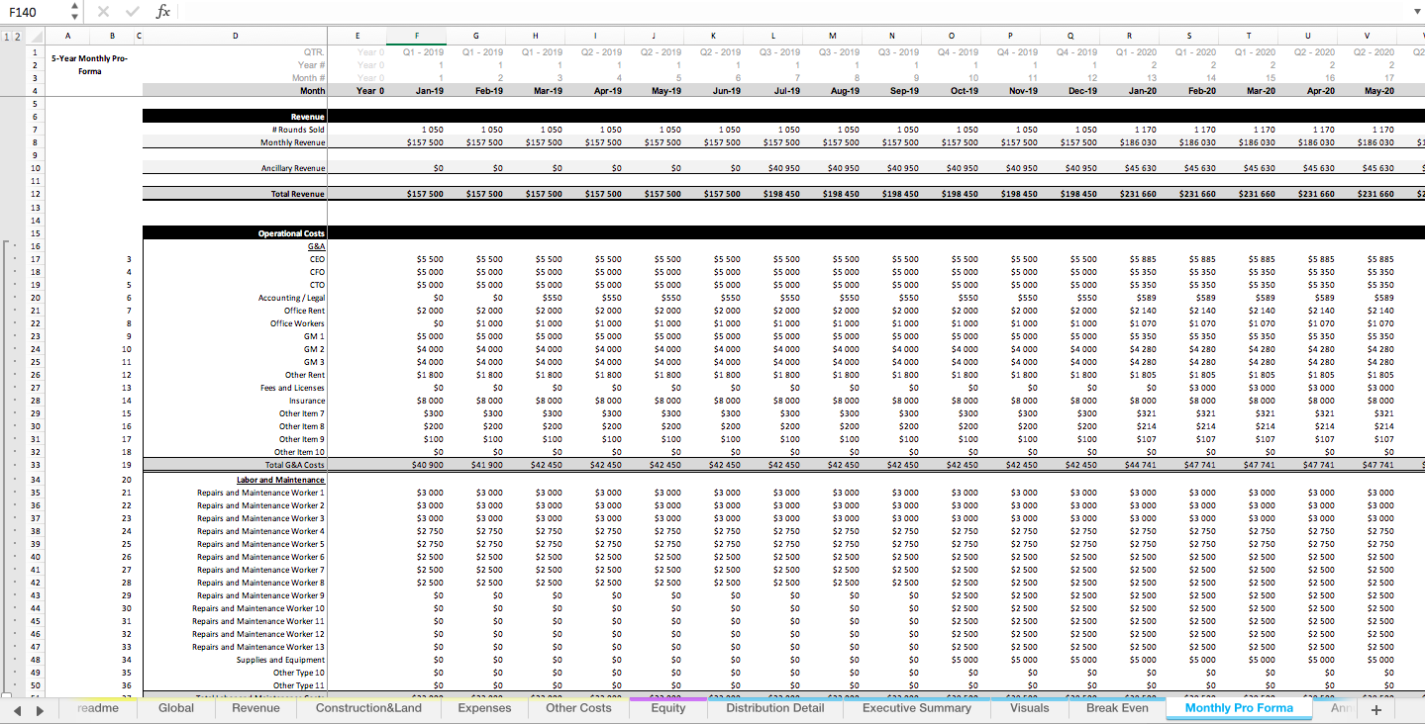The image size is (1425, 724).
Task: Click the 'Office Rent' row label
Action: (304, 311)
